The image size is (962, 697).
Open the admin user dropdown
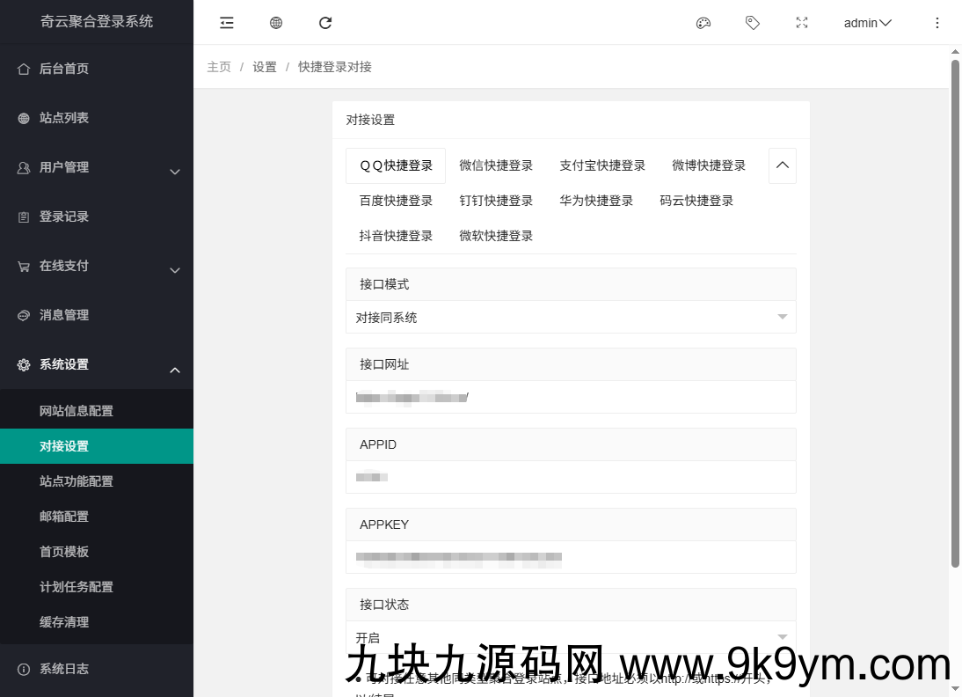click(x=868, y=23)
